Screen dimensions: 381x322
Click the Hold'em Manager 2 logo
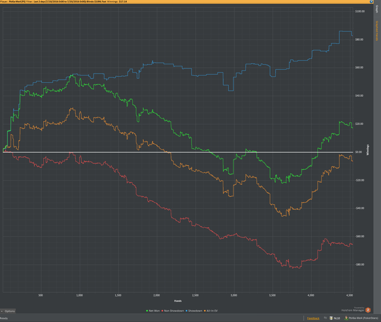coord(368,310)
